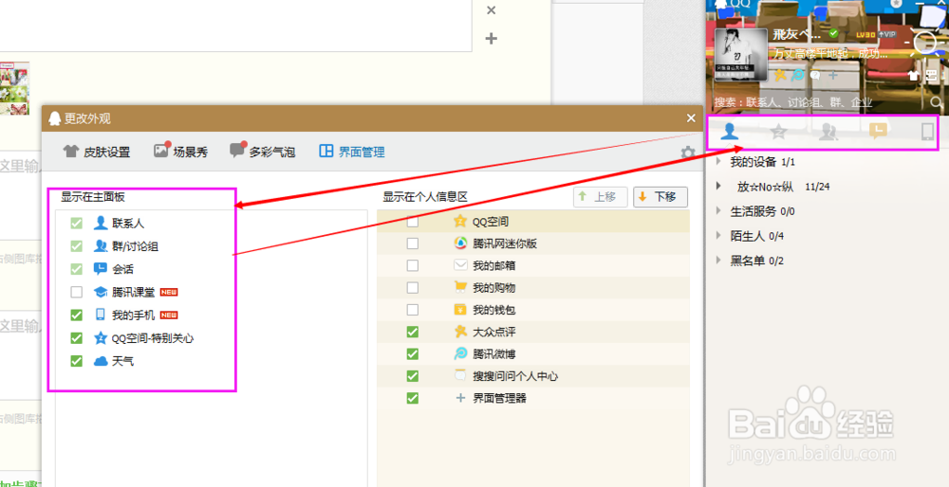Screen dimensions: 949x487
Task: Click the 腾讯课堂 graduation cap icon
Action: (x=100, y=293)
